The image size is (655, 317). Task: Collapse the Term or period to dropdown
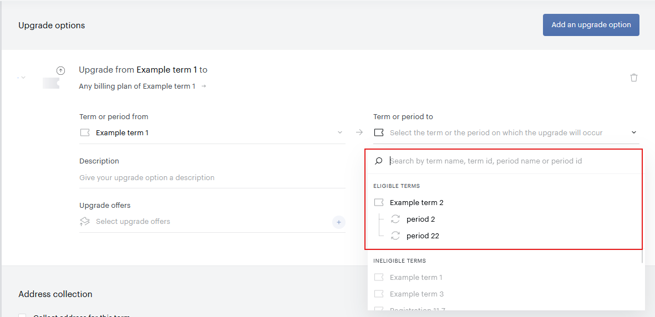point(634,132)
